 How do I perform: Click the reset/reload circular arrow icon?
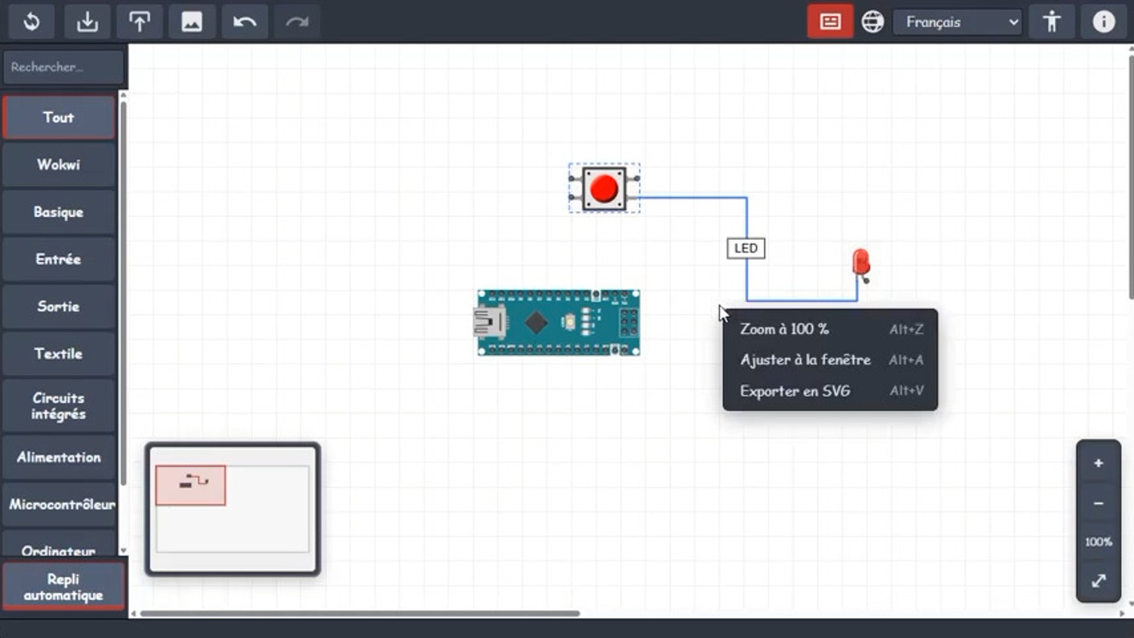(x=31, y=22)
